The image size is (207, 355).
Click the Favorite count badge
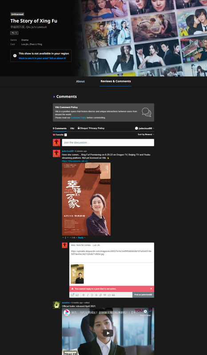click(66, 135)
